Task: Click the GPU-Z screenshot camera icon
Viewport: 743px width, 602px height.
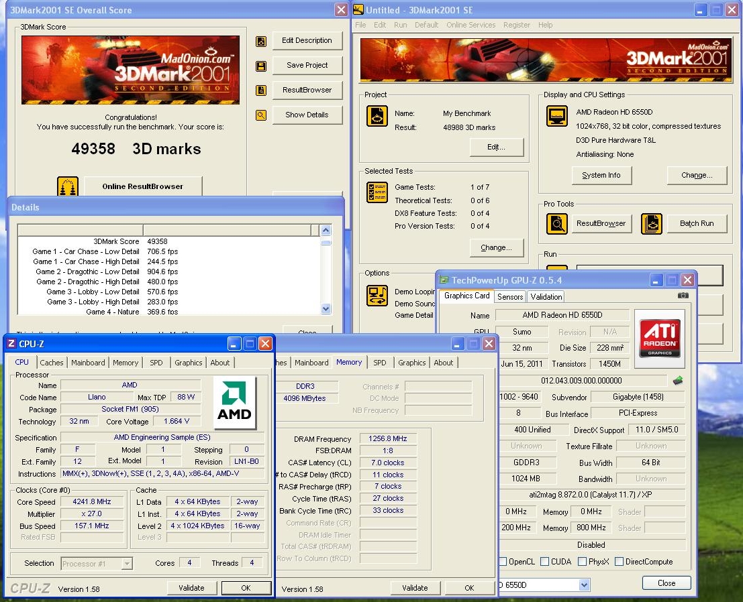Action: tap(683, 295)
